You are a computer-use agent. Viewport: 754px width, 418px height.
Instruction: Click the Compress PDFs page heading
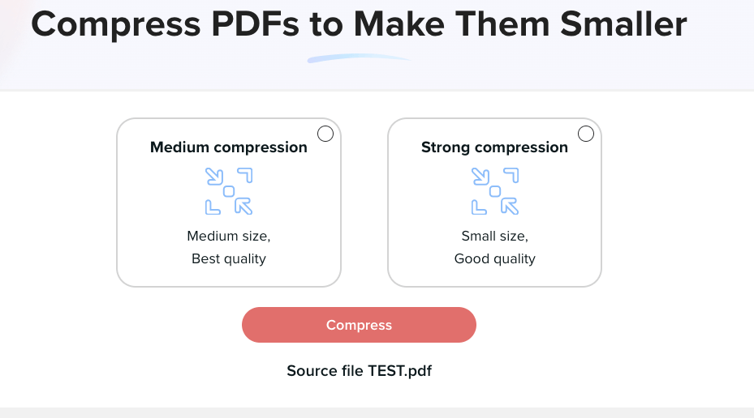(359, 24)
